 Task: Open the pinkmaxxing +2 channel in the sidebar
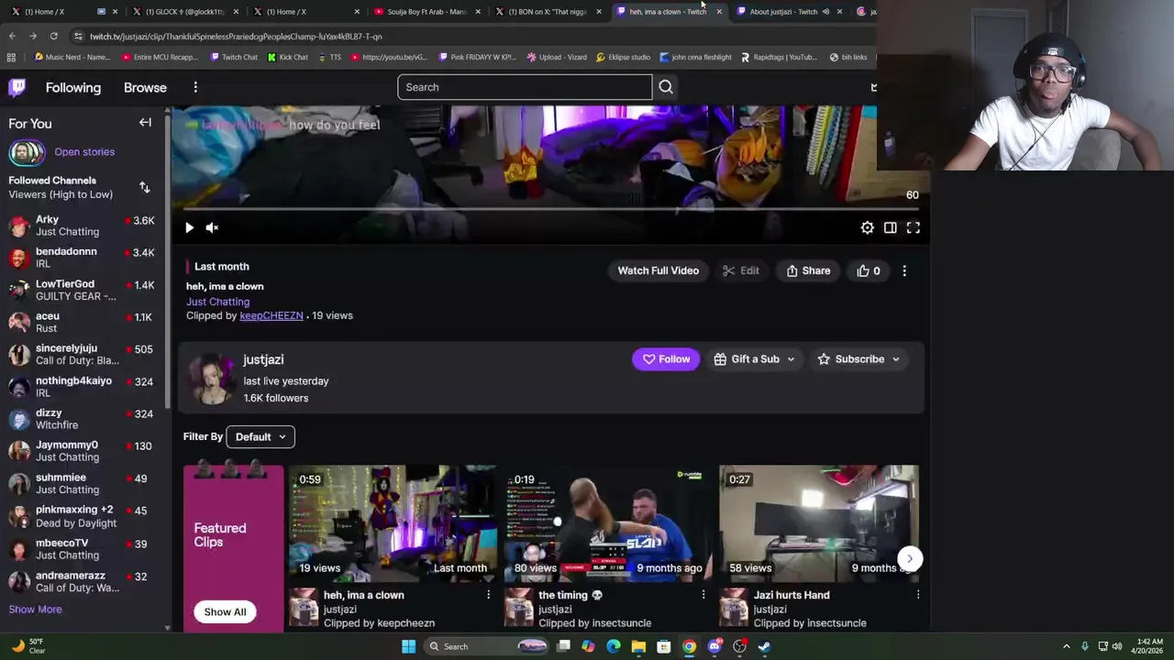tap(83, 516)
